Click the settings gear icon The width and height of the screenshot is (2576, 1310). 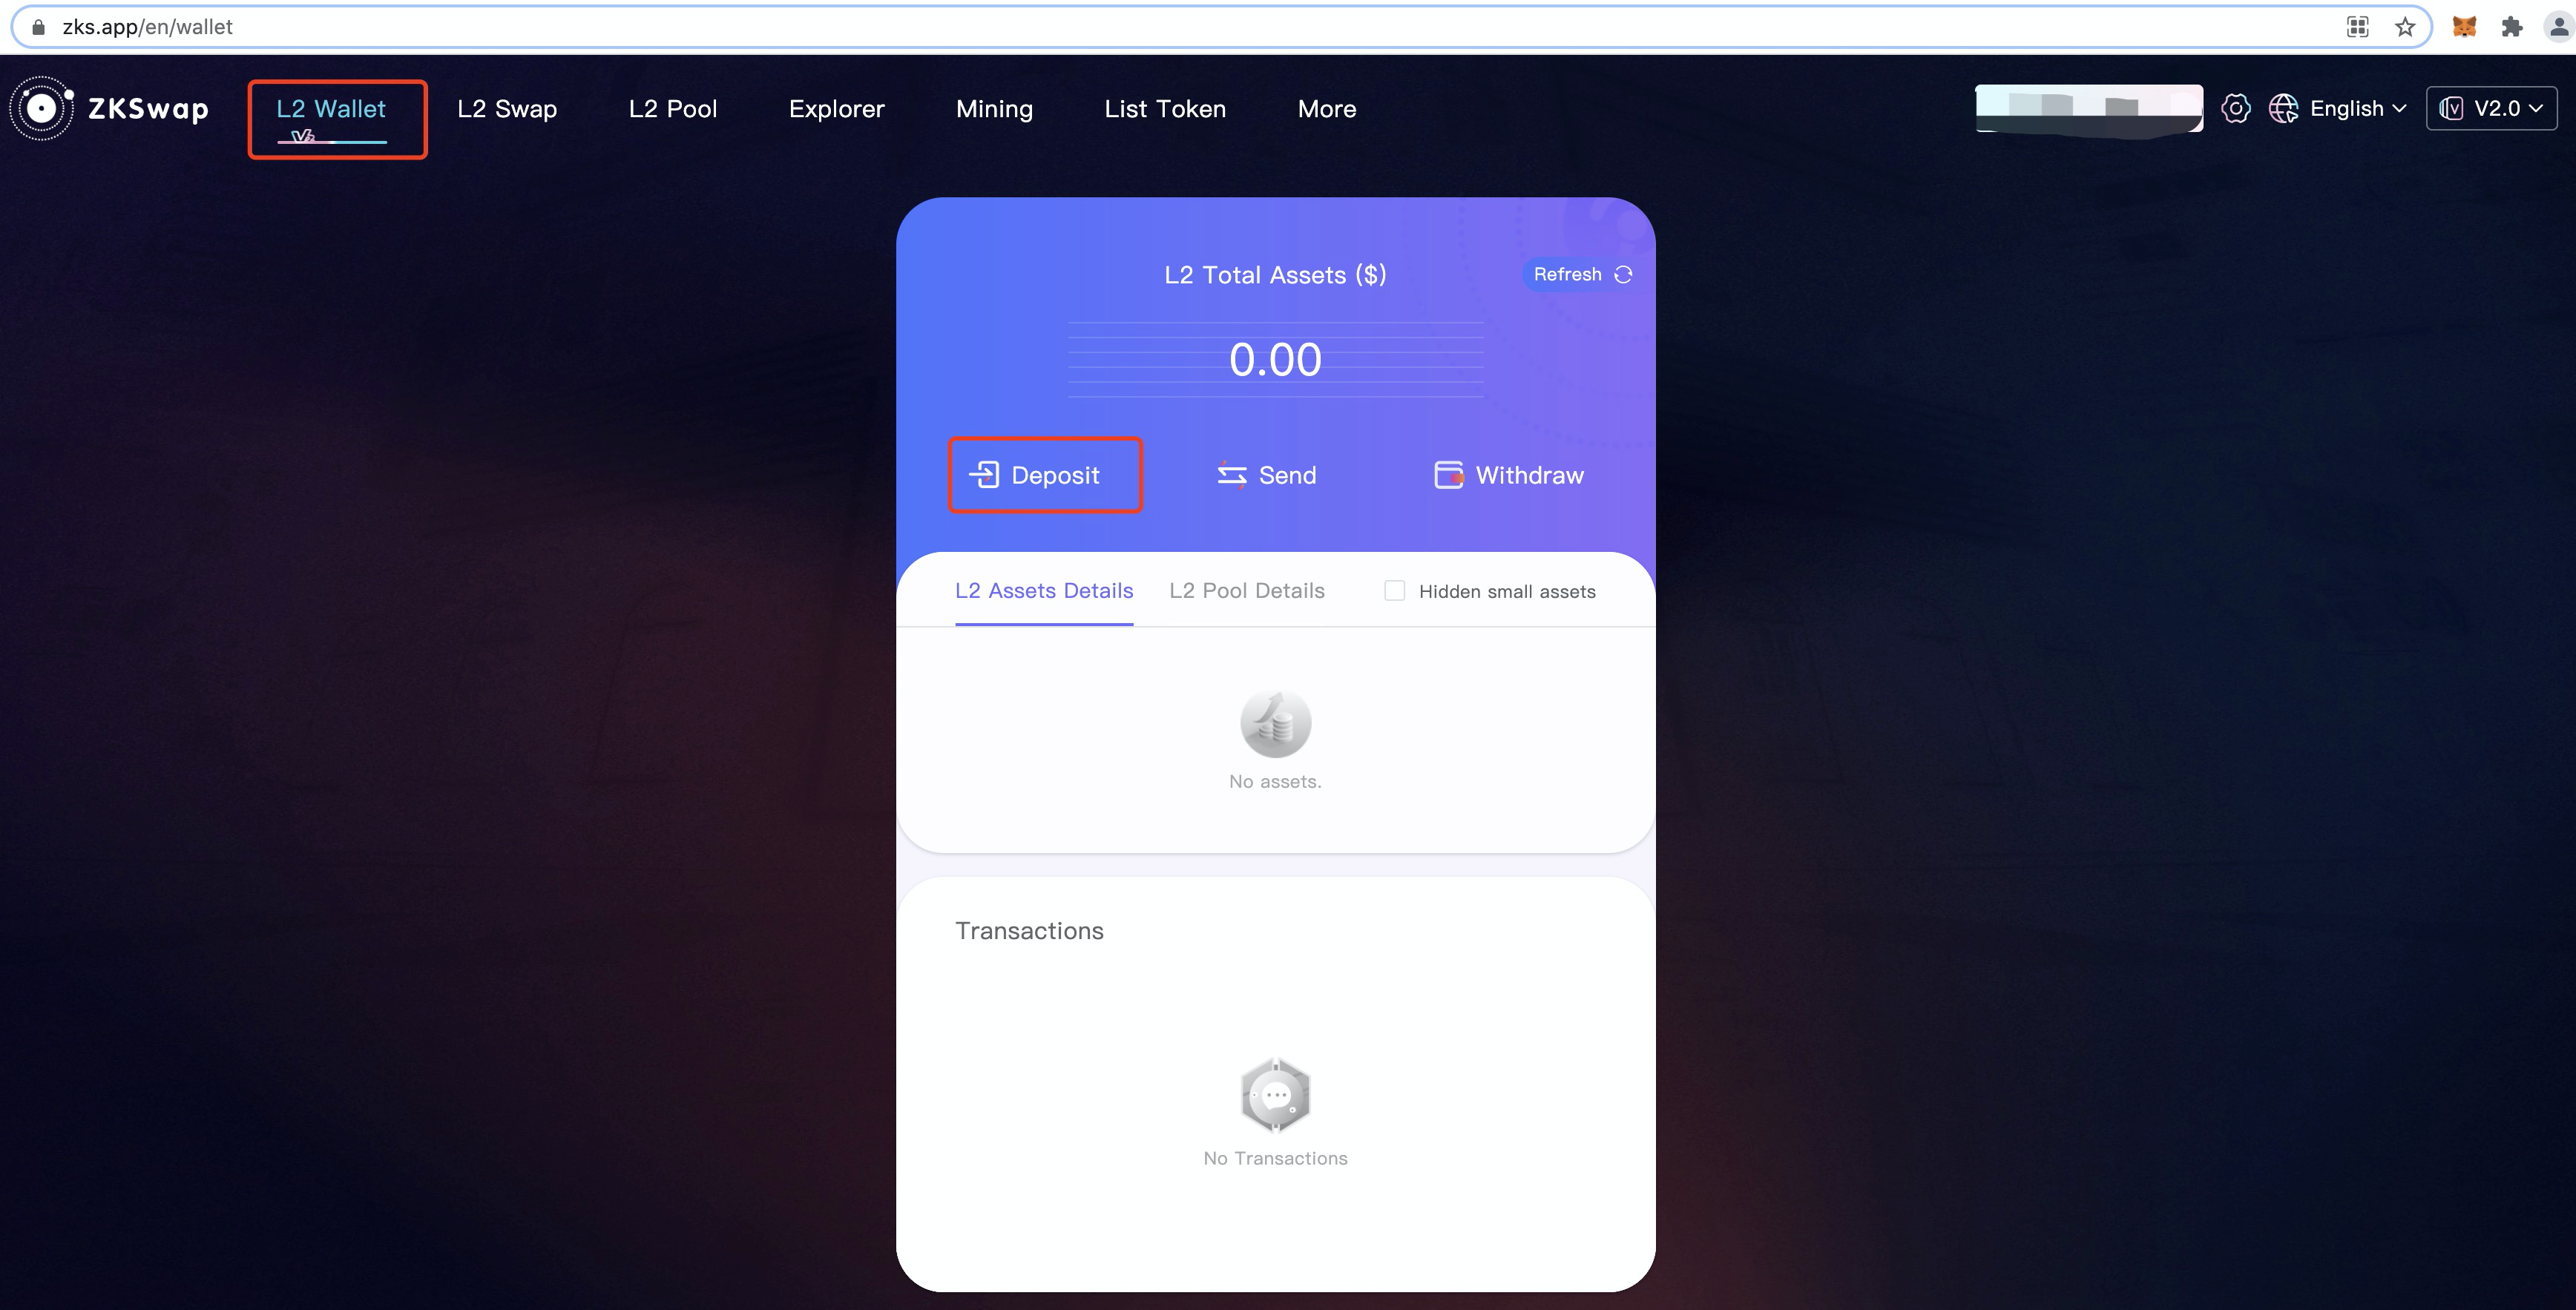(2237, 107)
